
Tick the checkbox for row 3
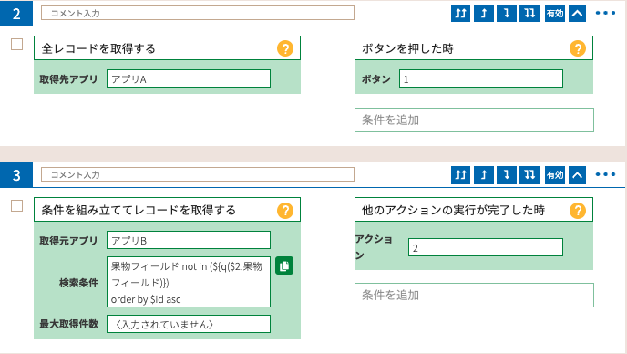coord(16,206)
